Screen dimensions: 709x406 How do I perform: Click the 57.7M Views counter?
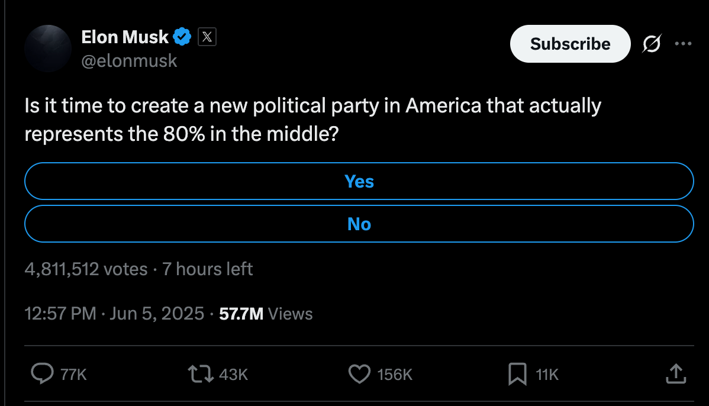click(x=265, y=314)
